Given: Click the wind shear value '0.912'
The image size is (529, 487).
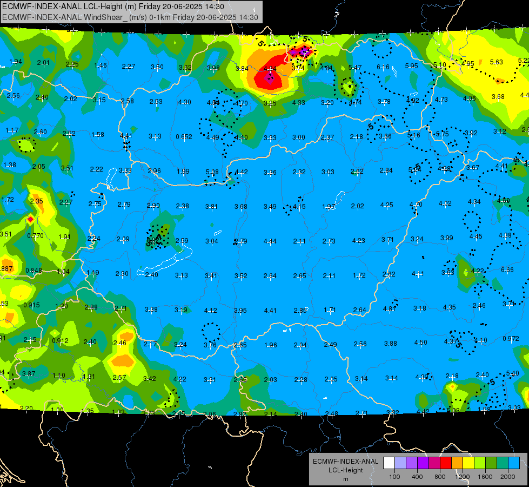Looking at the screenshot, I should click(60, 341).
